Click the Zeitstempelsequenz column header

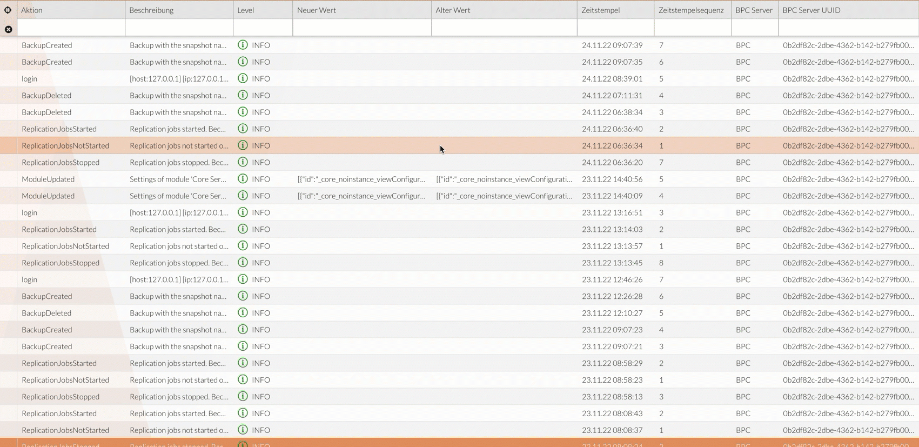(692, 10)
